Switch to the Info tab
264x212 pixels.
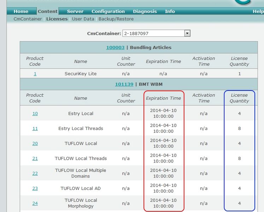click(170, 11)
